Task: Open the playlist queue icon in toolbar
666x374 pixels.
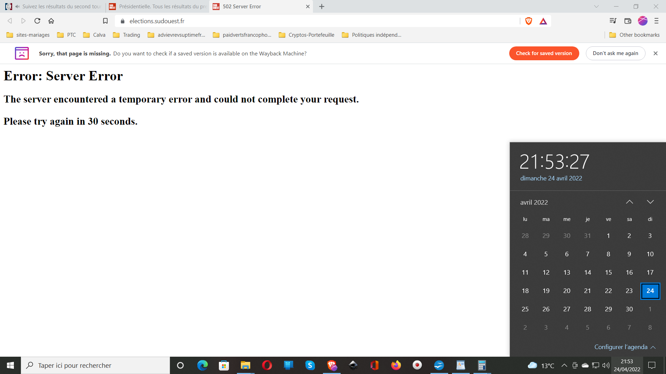Action: click(x=613, y=21)
